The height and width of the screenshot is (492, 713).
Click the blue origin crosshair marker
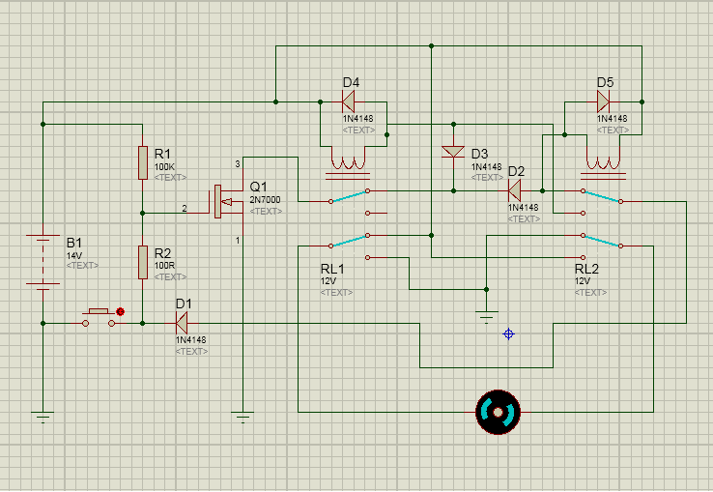(x=508, y=334)
